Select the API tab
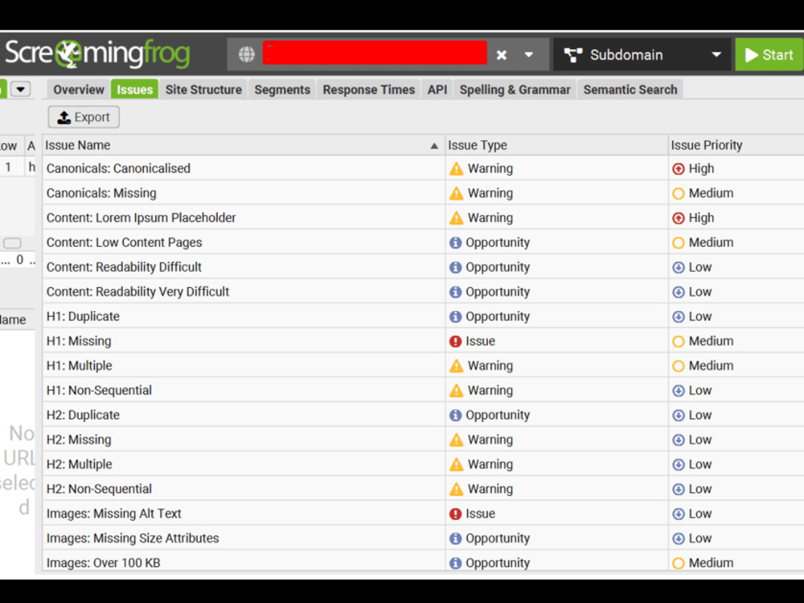 [x=437, y=90]
